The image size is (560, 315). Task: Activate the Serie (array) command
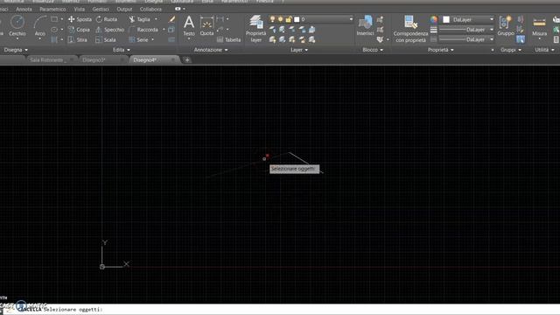point(138,39)
